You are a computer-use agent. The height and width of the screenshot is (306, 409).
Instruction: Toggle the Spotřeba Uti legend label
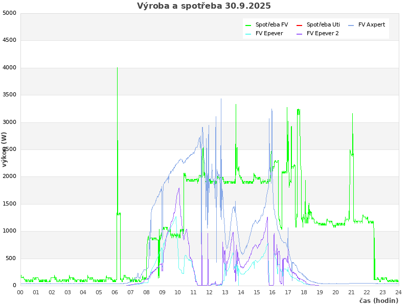tap(323, 24)
